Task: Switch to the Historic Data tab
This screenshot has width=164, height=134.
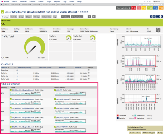Action: (47, 17)
